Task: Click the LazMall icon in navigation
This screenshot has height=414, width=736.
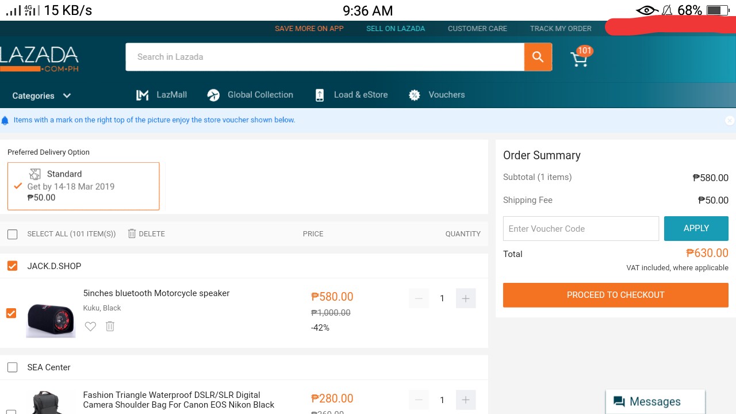Action: (x=142, y=95)
